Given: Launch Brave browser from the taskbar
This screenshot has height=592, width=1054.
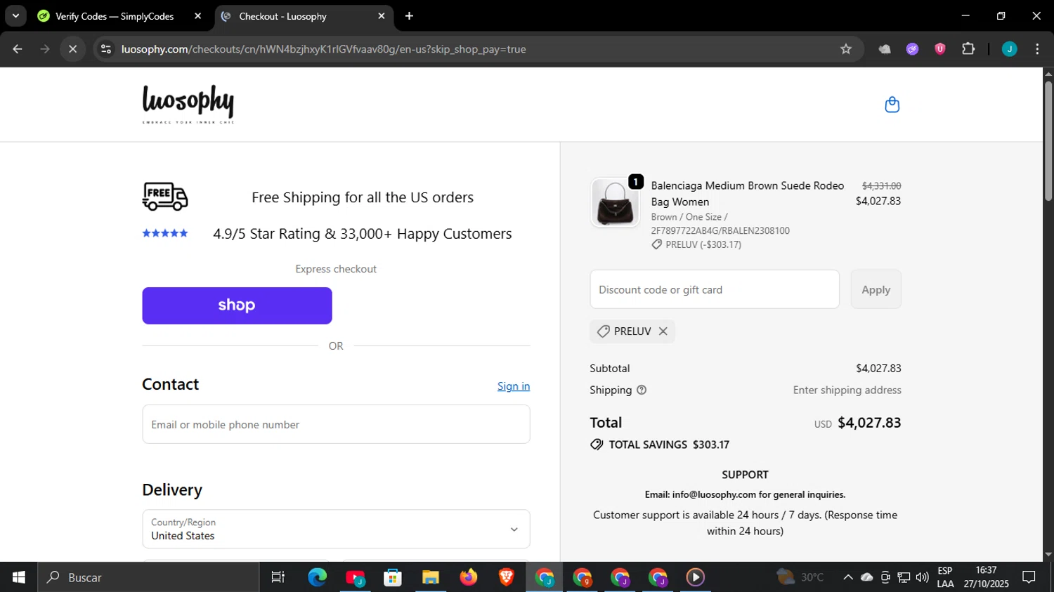Looking at the screenshot, I should [506, 577].
